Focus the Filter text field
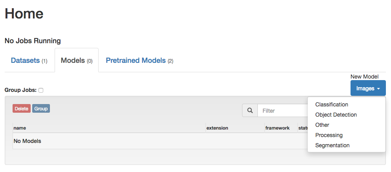The image size is (391, 172). pos(283,110)
